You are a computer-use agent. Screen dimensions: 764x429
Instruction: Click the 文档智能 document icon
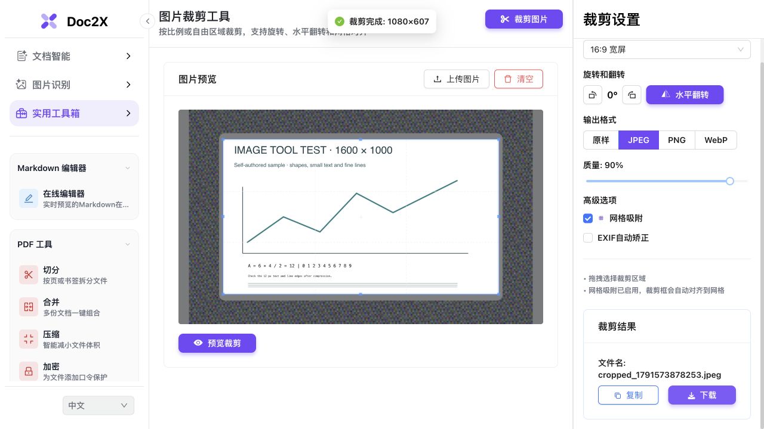(22, 56)
